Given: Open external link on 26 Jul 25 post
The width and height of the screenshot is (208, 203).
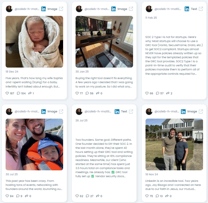Looking at the screenshot, I should pos(131,111).
